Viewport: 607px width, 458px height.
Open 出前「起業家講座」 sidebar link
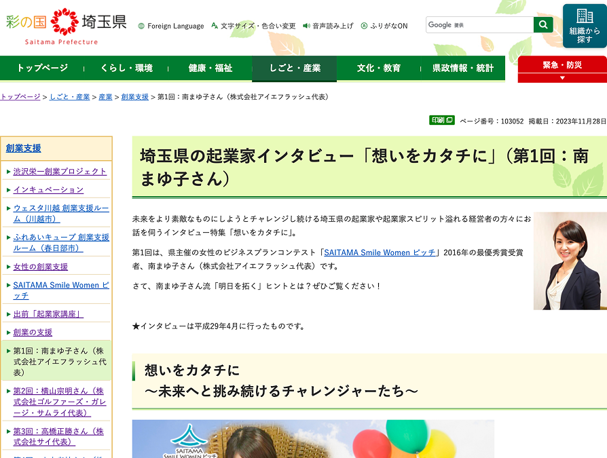(48, 314)
